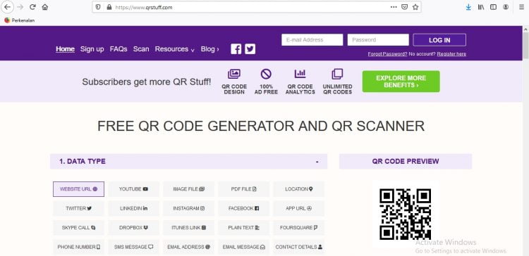The width and height of the screenshot is (529, 256).
Task: Choose the Phone Number data type
Action: 78,247
